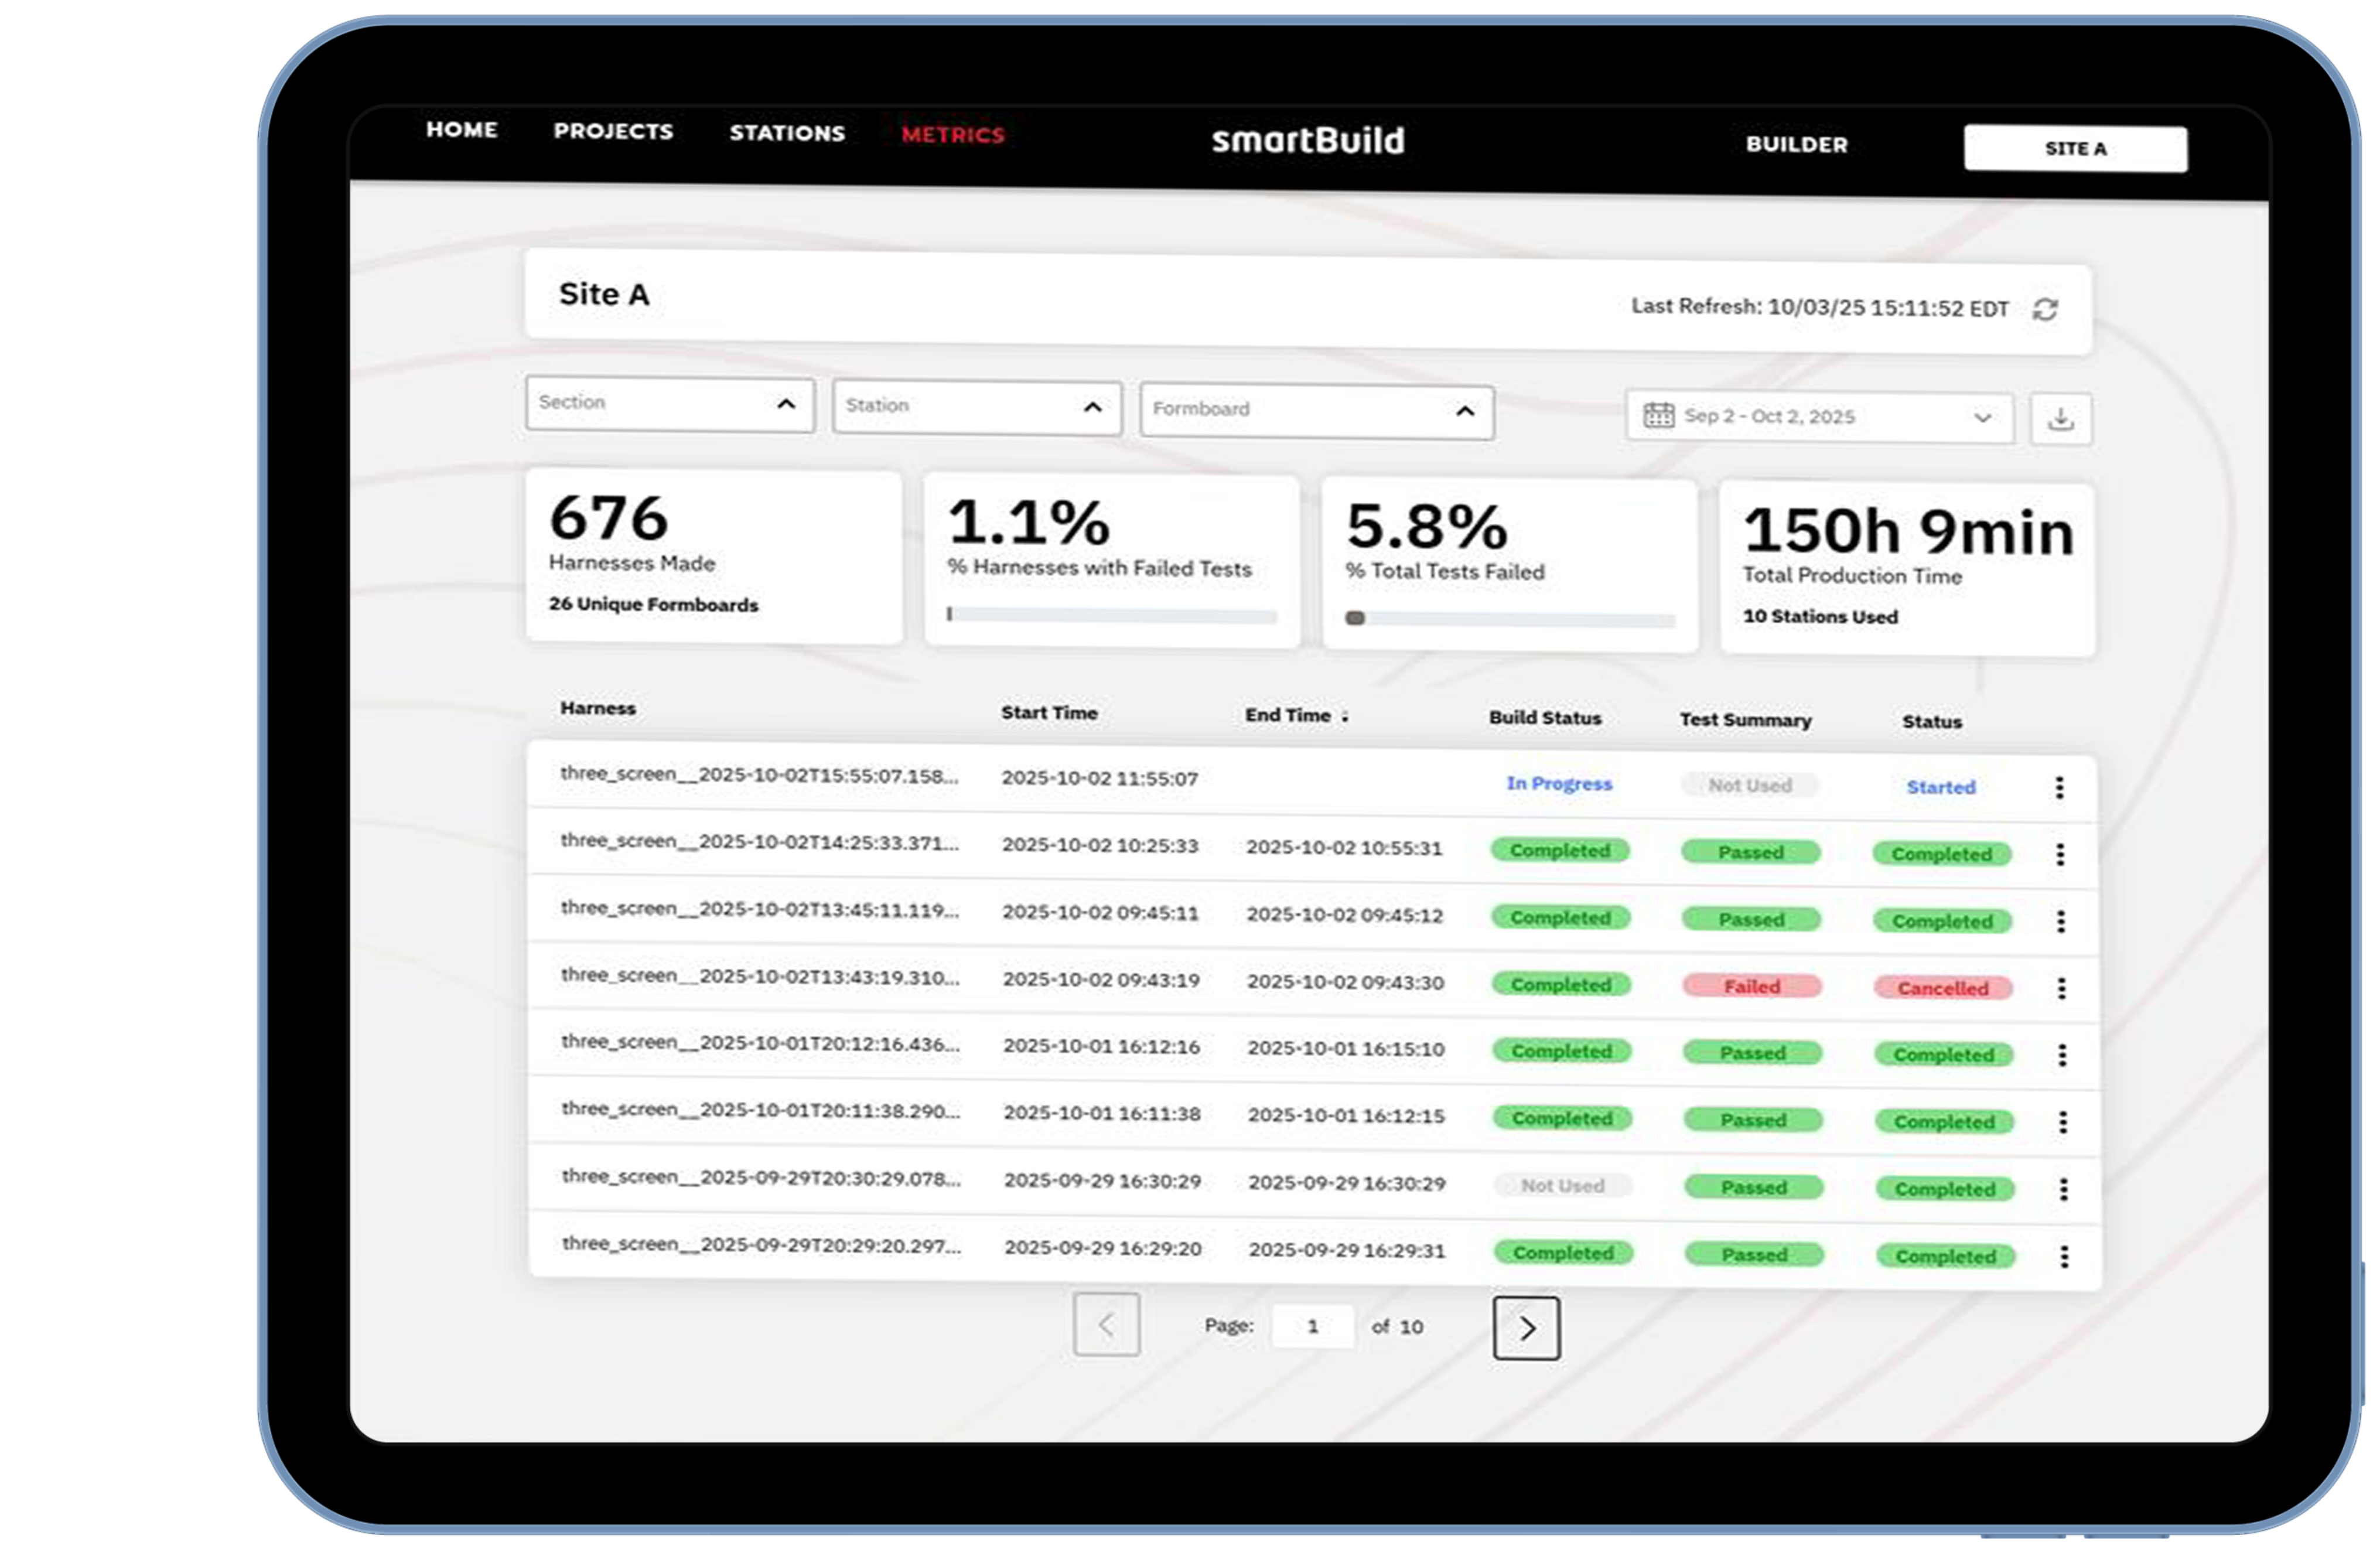
Task: Switch to the Stations menu item
Action: click(x=787, y=133)
